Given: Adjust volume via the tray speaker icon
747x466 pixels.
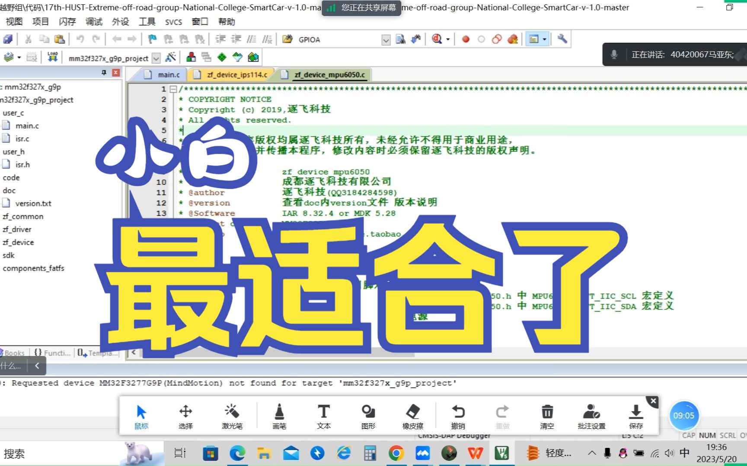Looking at the screenshot, I should tap(670, 453).
